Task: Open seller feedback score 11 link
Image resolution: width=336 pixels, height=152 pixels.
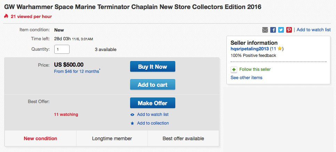Action: pos(274,49)
